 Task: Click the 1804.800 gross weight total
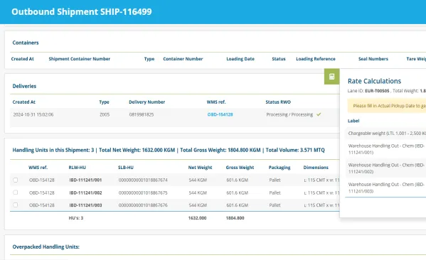click(x=235, y=218)
